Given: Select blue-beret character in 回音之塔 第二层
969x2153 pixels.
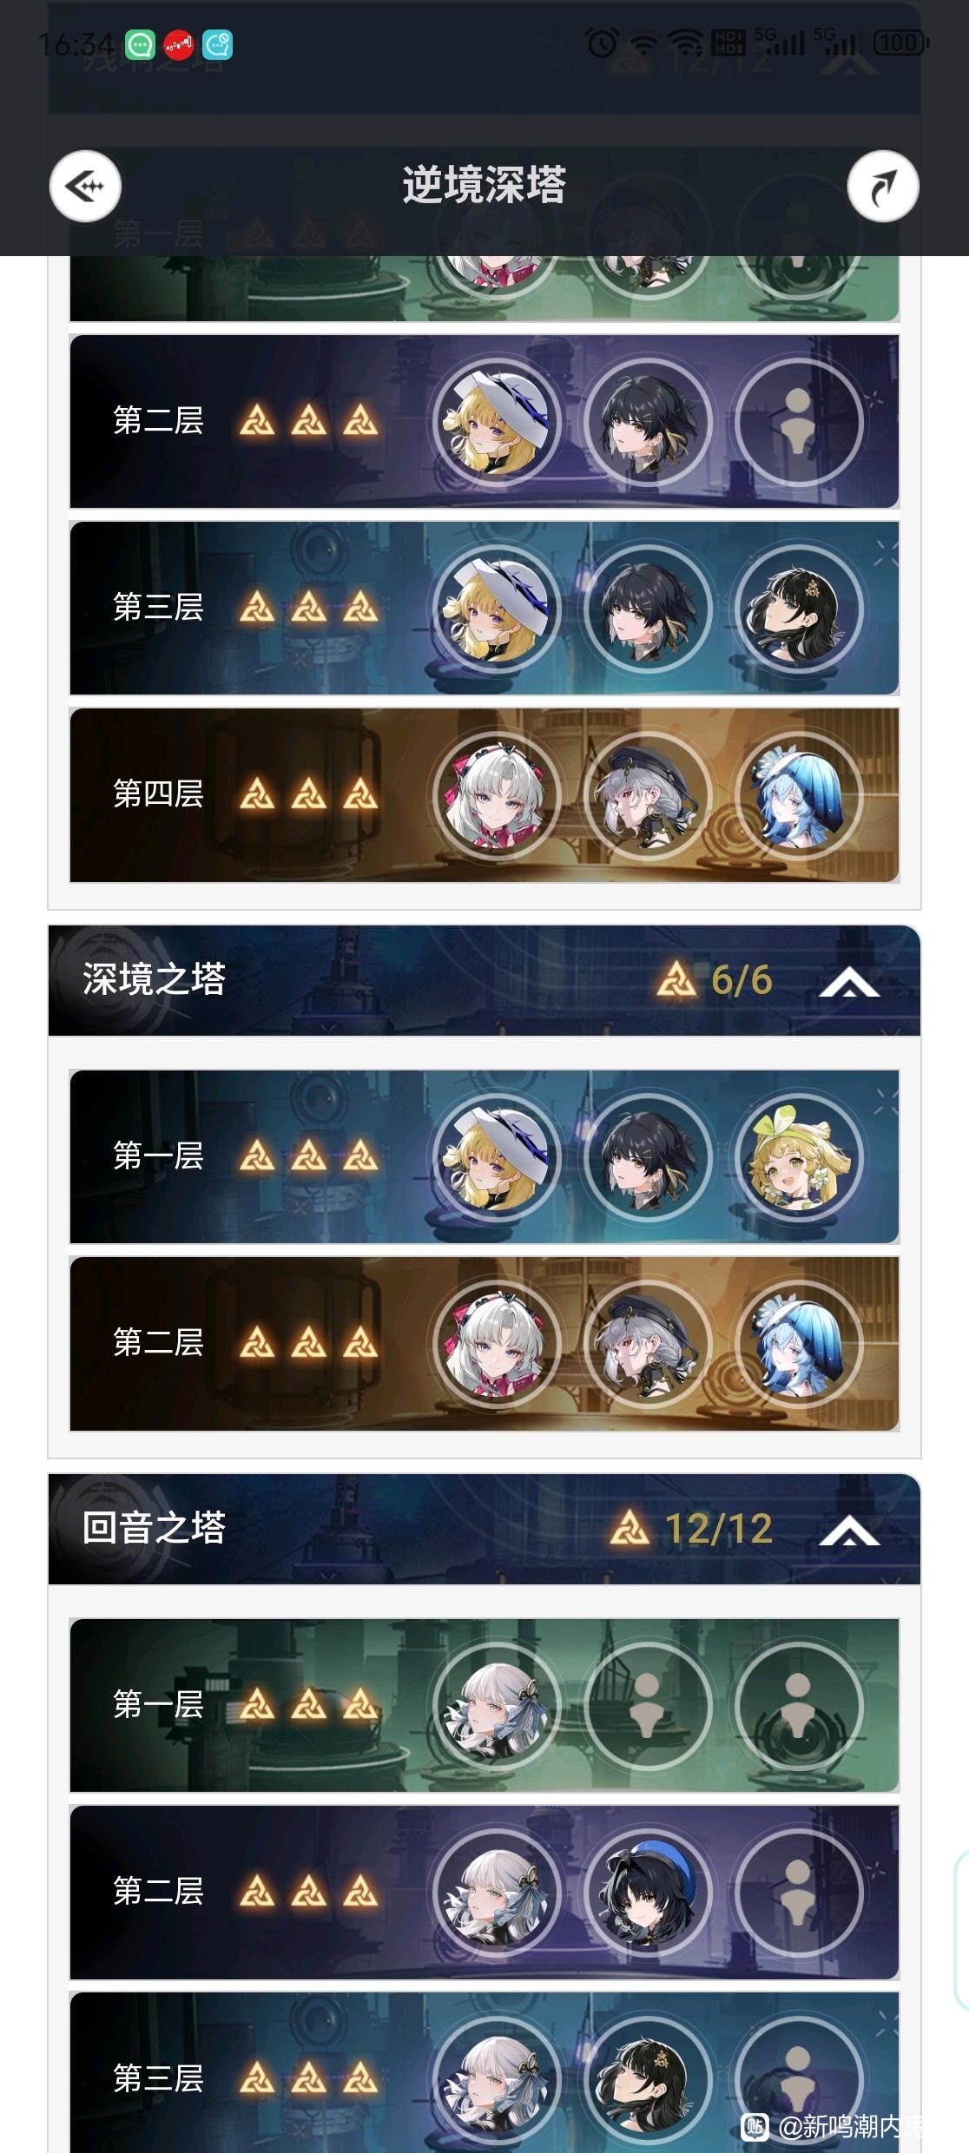Looking at the screenshot, I should [x=648, y=1892].
